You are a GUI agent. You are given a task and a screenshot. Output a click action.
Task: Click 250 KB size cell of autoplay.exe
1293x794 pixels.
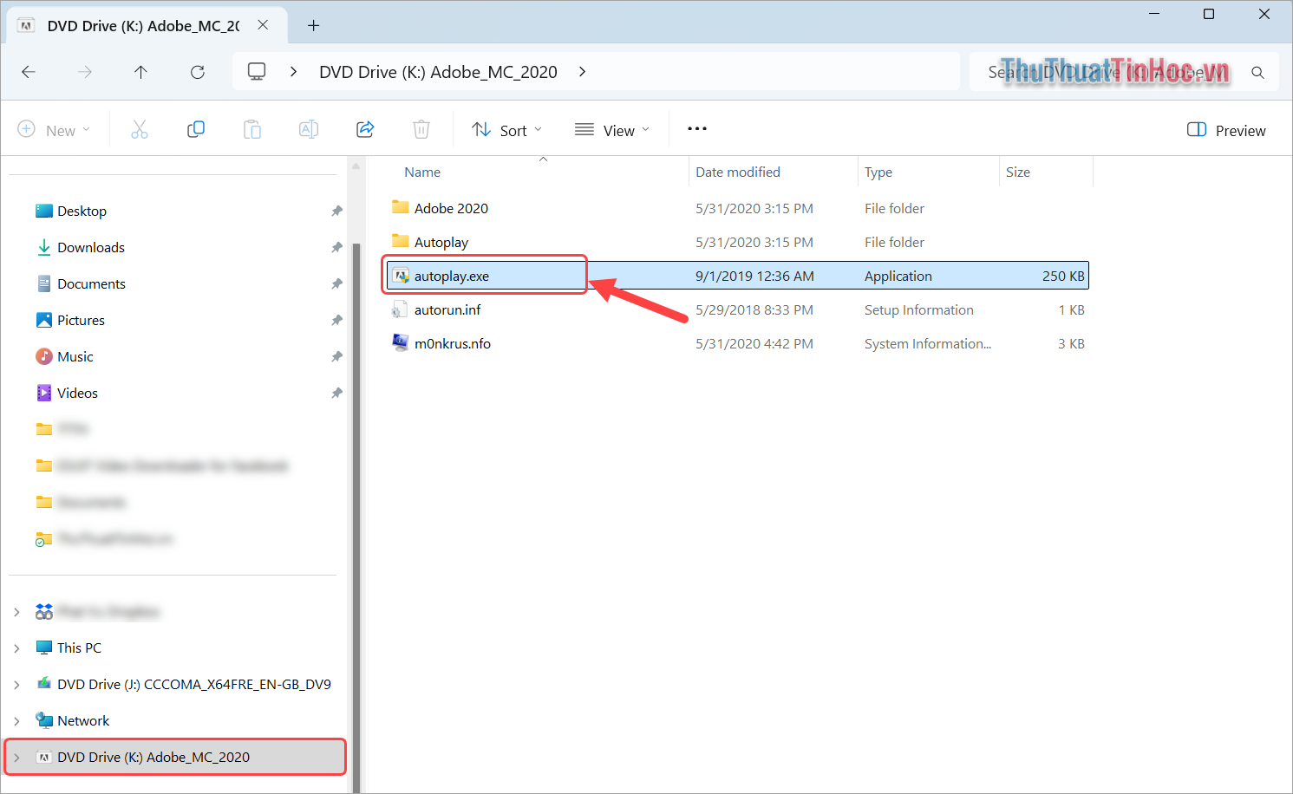1063,276
